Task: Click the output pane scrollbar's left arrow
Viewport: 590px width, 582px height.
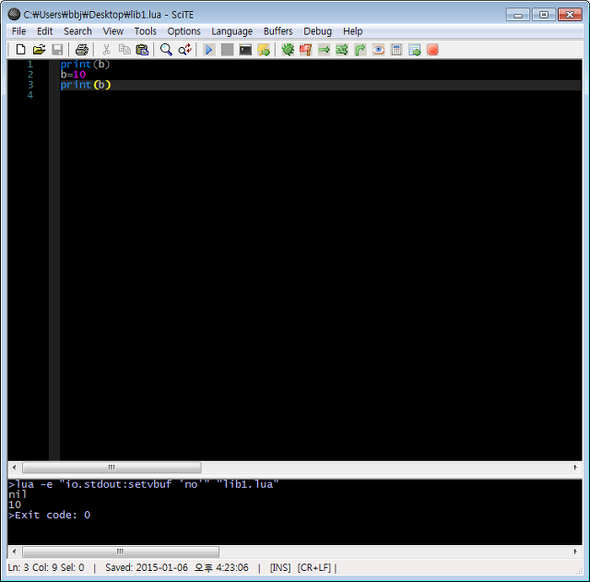Action: (15, 552)
